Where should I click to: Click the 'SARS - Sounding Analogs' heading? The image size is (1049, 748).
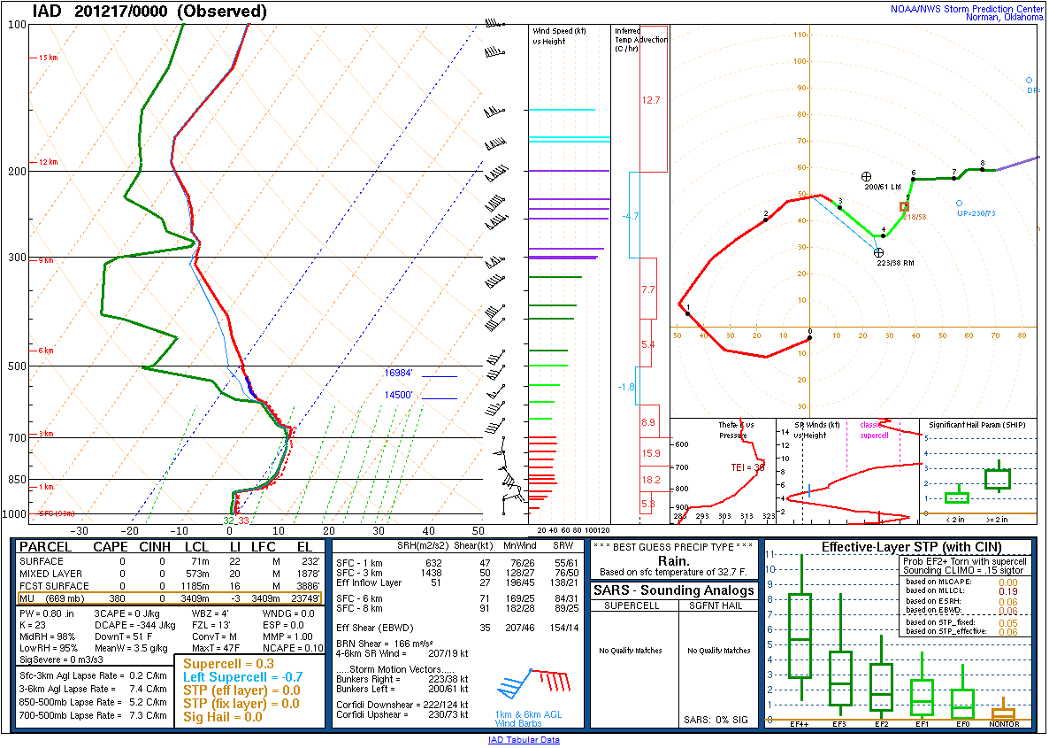click(x=674, y=590)
